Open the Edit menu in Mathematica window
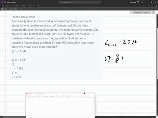Viewport: 158px width, 118px height. coord(30,96)
